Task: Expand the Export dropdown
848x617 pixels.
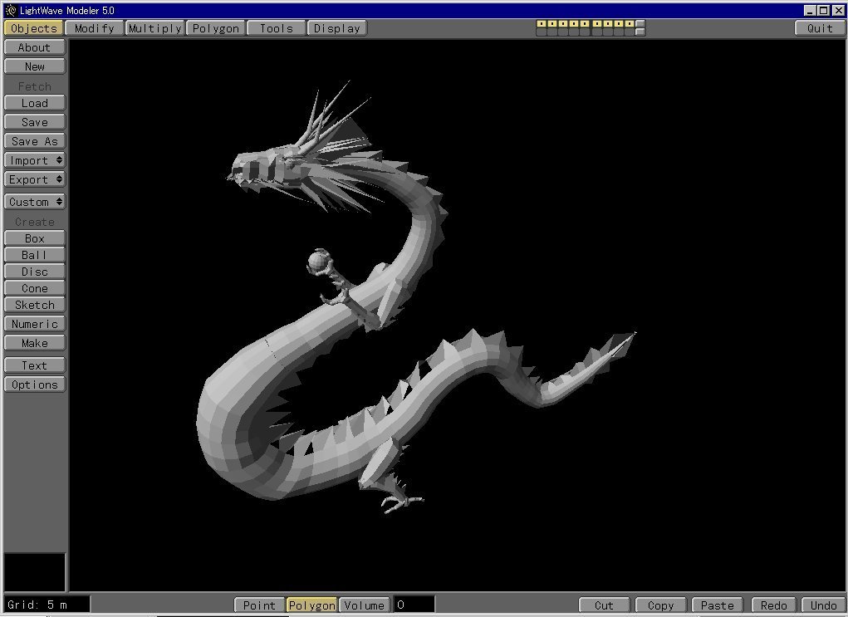Action: 35,179
